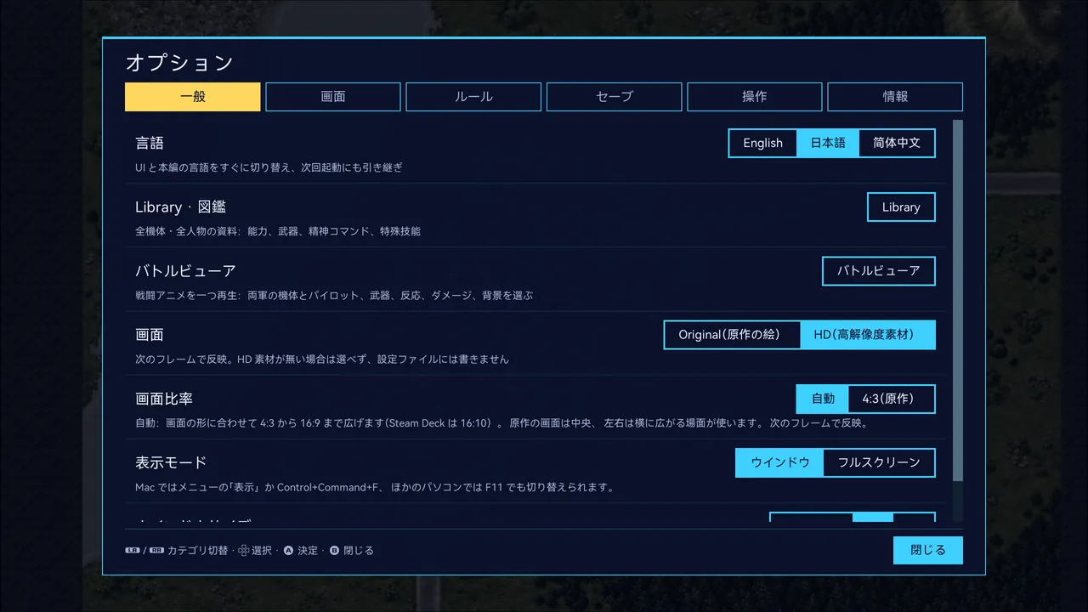Choose ウインドウ display mode
The width and height of the screenshot is (1088, 612).
click(x=779, y=463)
